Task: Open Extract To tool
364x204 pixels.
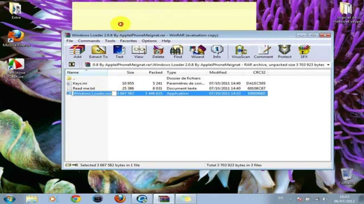Action: [98, 52]
